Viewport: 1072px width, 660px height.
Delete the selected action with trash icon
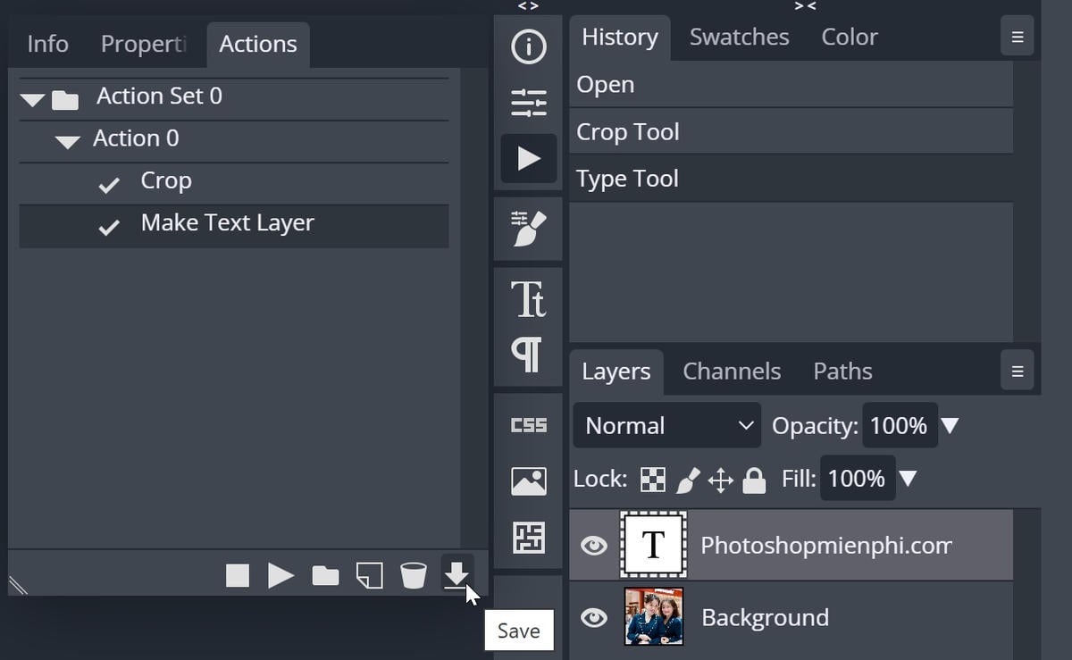(x=413, y=575)
